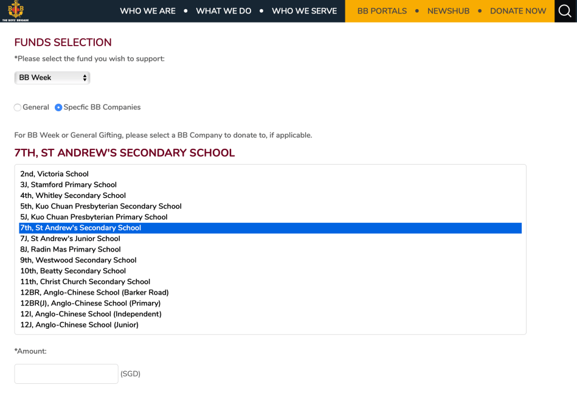Pick 8J, Radin Mas Primary School
The width and height of the screenshot is (577, 393).
pos(71,249)
